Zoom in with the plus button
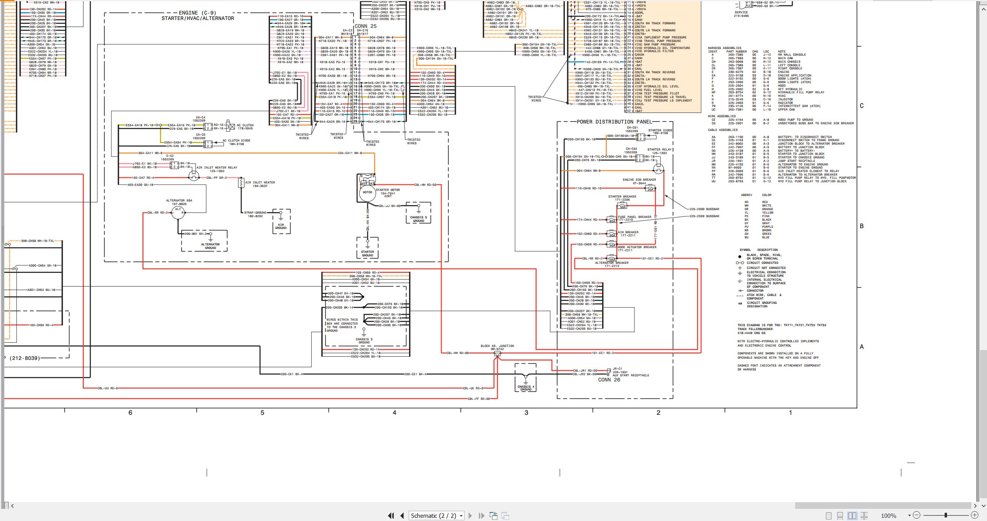The image size is (987, 521). coord(974,515)
